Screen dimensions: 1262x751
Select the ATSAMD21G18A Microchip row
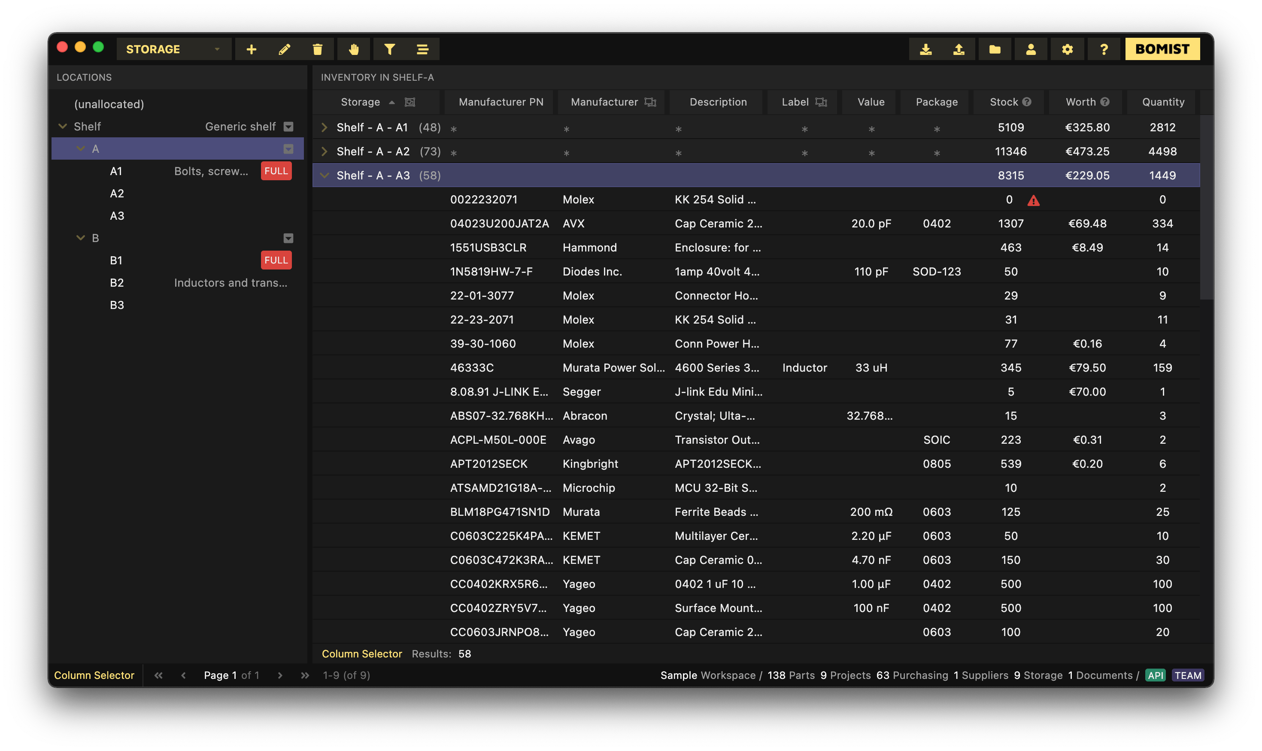[x=756, y=488]
